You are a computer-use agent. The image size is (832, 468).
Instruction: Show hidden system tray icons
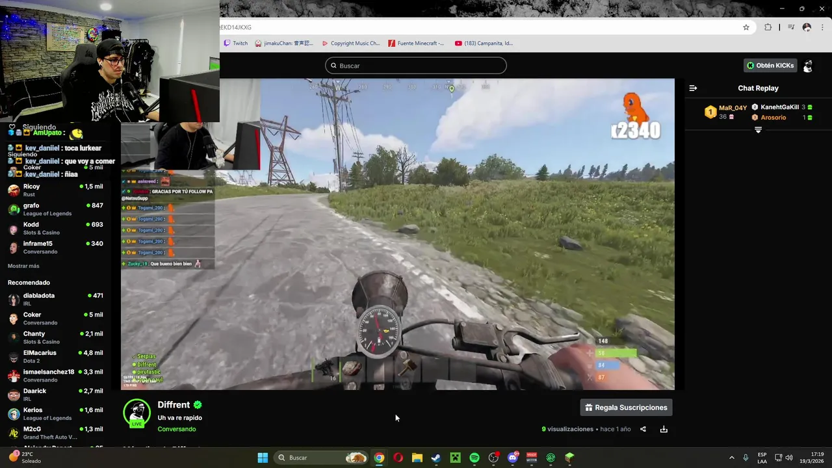(x=731, y=458)
